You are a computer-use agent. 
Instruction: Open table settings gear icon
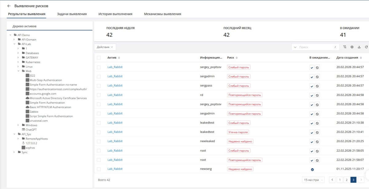pos(352,47)
